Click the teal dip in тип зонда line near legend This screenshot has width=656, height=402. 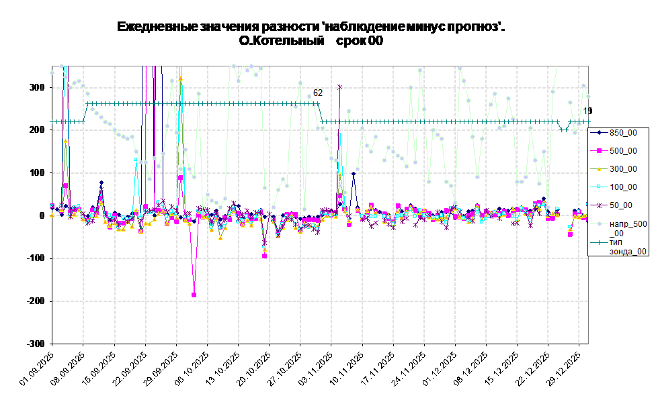click(563, 130)
